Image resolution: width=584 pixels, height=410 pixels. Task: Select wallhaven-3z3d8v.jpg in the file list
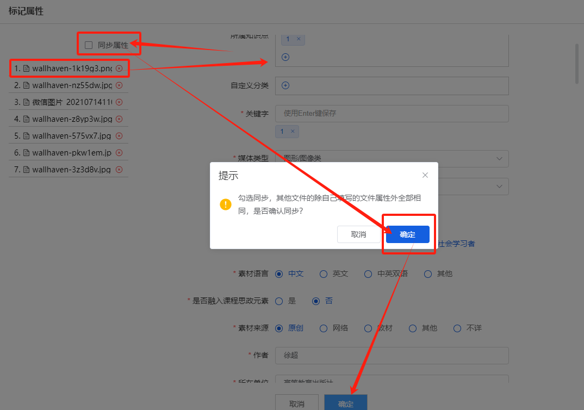pos(71,170)
